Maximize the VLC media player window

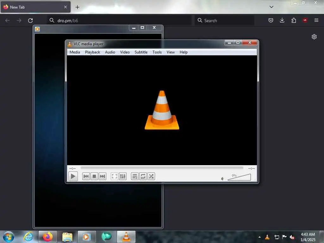tap(238, 43)
